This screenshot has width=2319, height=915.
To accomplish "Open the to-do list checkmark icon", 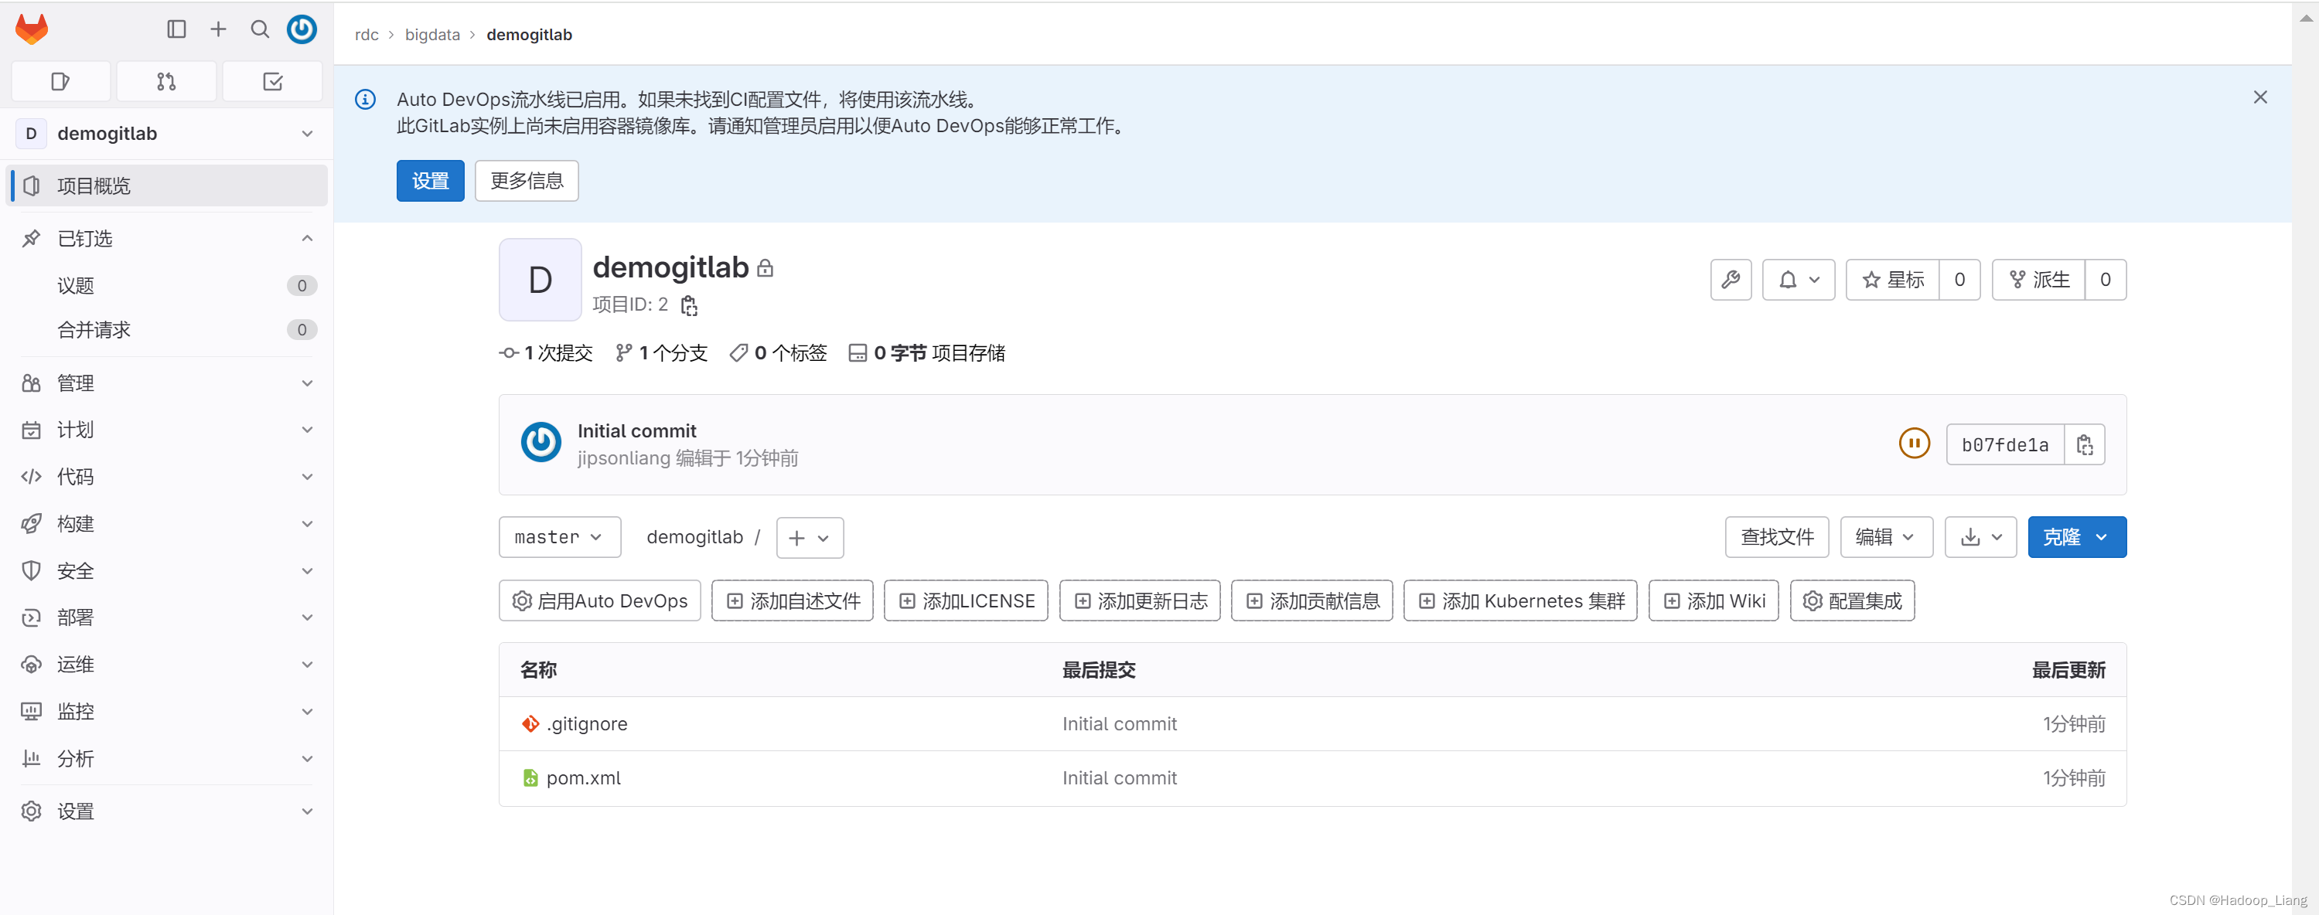I will pos(272,81).
